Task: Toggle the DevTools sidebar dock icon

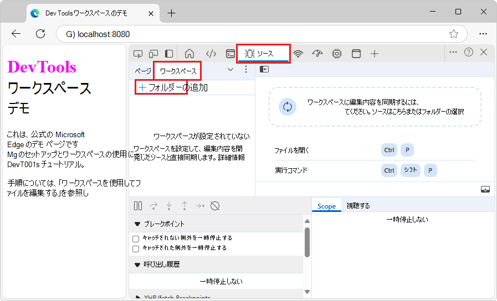Action: click(169, 54)
